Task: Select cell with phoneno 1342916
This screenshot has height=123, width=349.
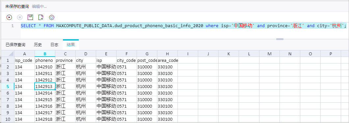Action: coord(45,106)
